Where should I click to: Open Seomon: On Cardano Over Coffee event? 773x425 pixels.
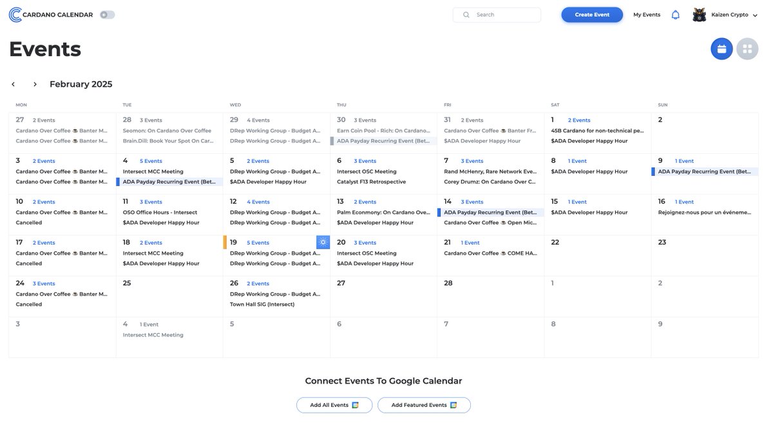pyautogui.click(x=167, y=131)
